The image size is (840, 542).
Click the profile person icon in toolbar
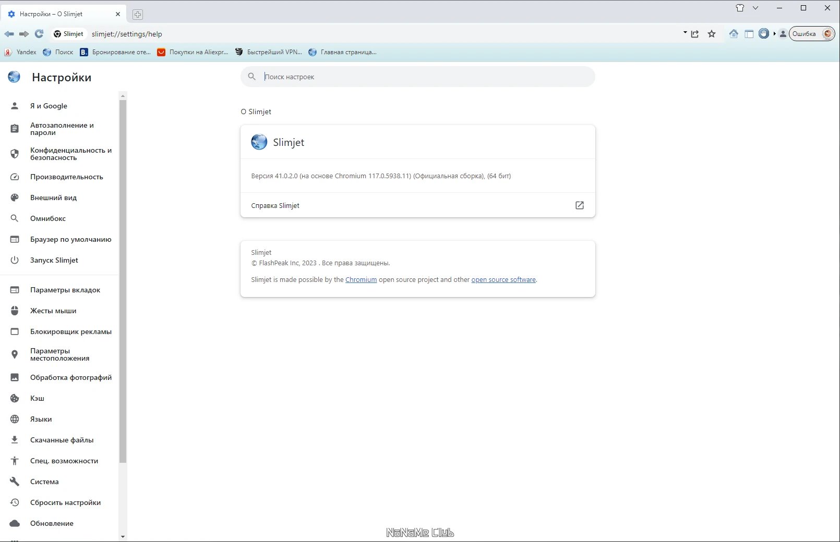[783, 34]
